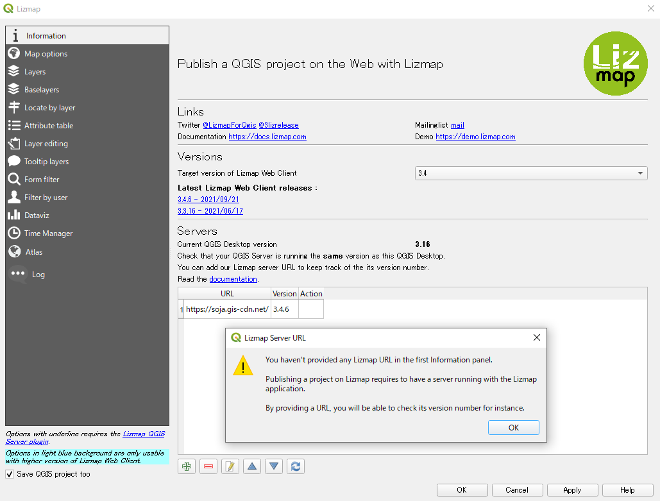Add a new Lizmap server URL
The image size is (660, 501).
pyautogui.click(x=186, y=466)
